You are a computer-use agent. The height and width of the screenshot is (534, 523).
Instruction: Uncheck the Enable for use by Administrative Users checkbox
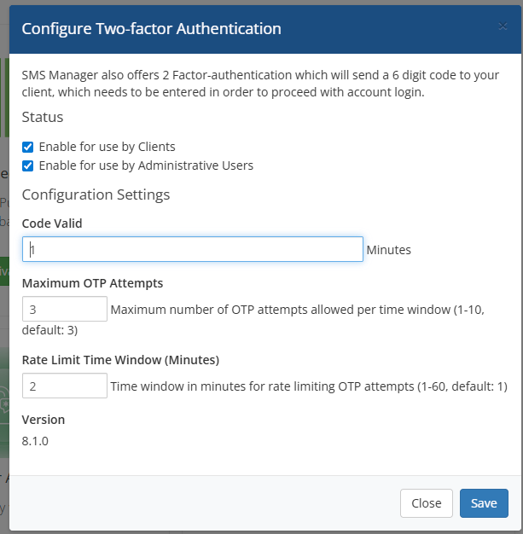tap(27, 165)
